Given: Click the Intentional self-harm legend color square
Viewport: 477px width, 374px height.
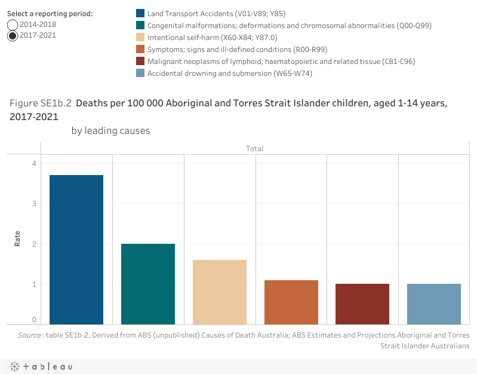Looking at the screenshot, I should pos(140,38).
